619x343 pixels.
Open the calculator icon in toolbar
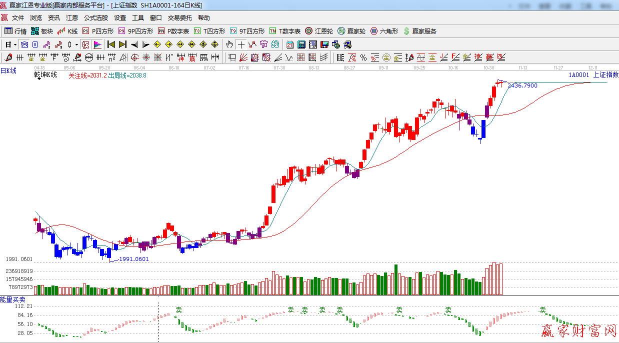[x=302, y=44]
